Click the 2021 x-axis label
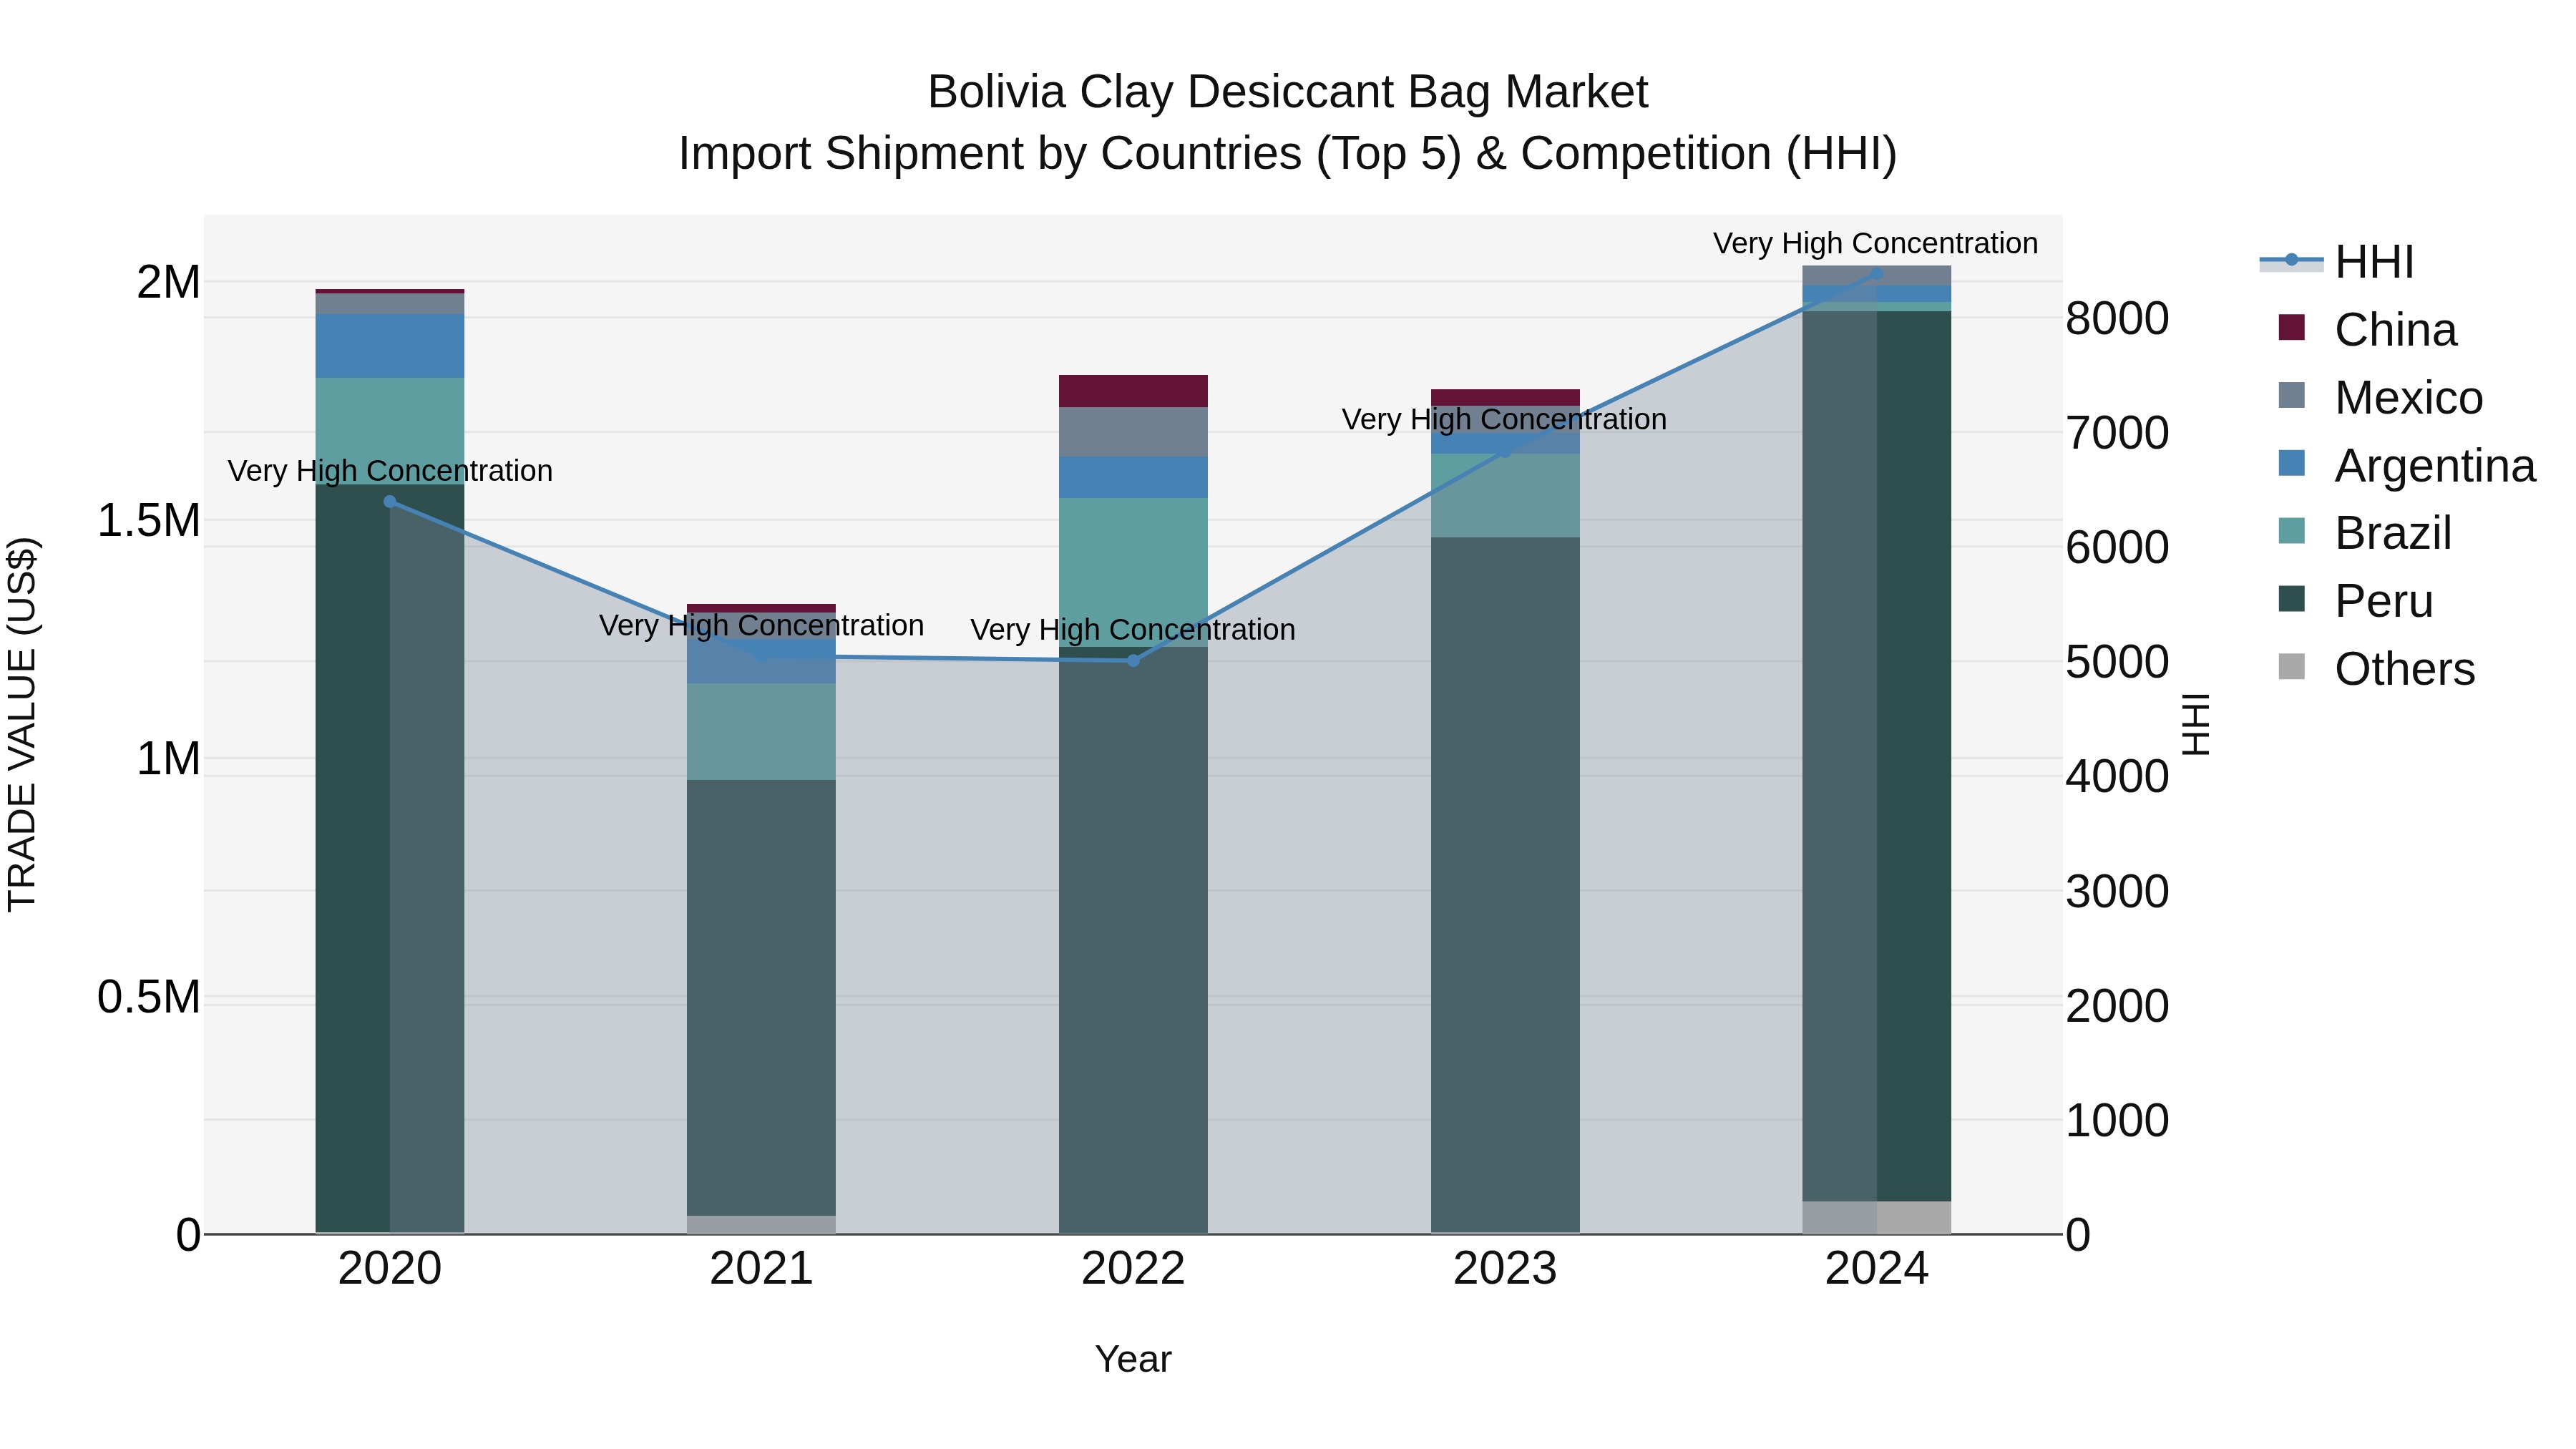 pyautogui.click(x=762, y=1269)
